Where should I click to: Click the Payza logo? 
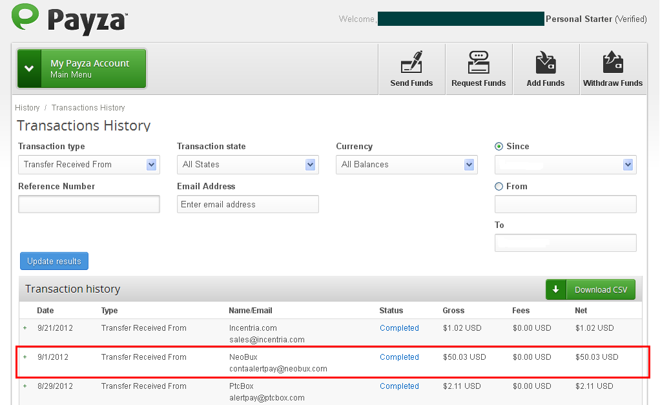point(70,19)
